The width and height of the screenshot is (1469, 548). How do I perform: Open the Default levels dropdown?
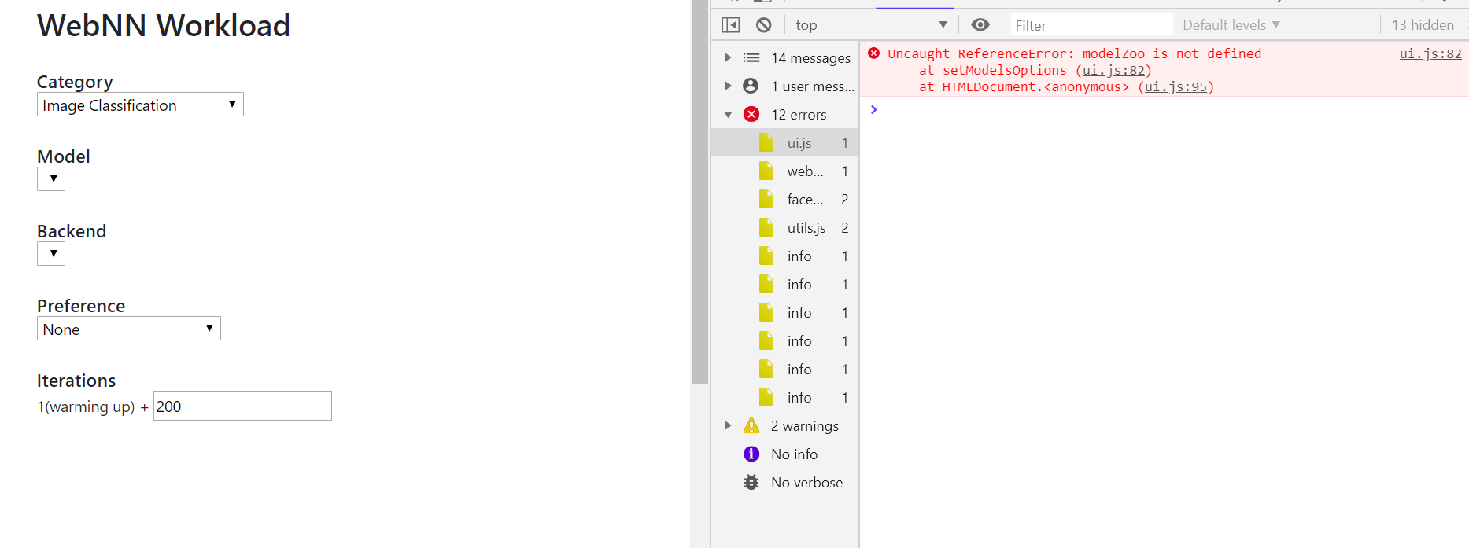1231,25
